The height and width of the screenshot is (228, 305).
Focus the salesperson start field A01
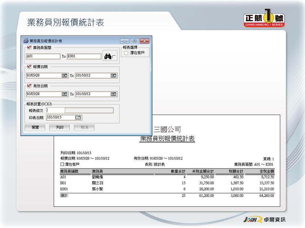(x=43, y=56)
